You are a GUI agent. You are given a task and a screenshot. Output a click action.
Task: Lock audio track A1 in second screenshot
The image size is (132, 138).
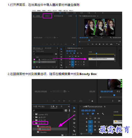click(86, 126)
